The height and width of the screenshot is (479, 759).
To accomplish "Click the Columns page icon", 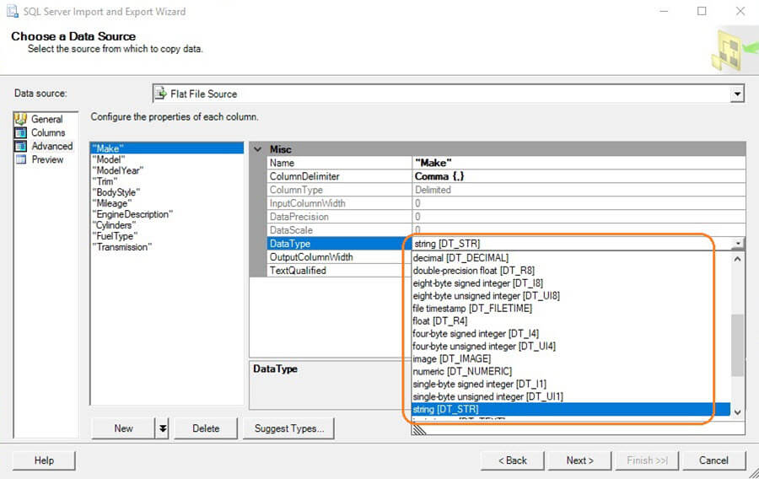I will [21, 132].
